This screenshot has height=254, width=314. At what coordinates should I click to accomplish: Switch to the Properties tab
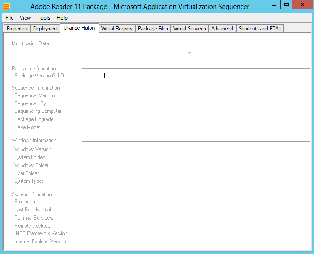(17, 29)
